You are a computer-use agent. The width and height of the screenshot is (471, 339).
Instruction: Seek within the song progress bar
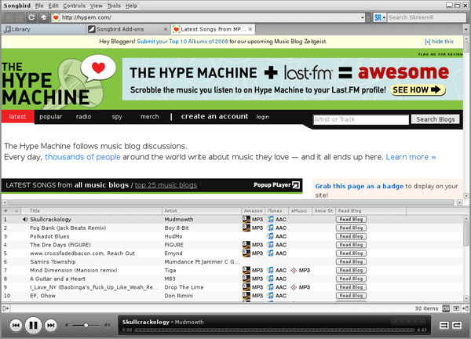pyautogui.click(x=275, y=330)
